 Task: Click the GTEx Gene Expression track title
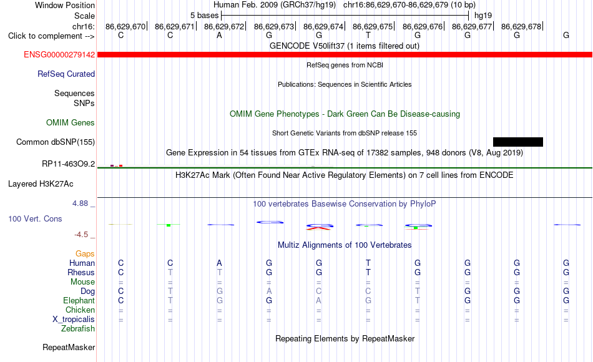[345, 152]
